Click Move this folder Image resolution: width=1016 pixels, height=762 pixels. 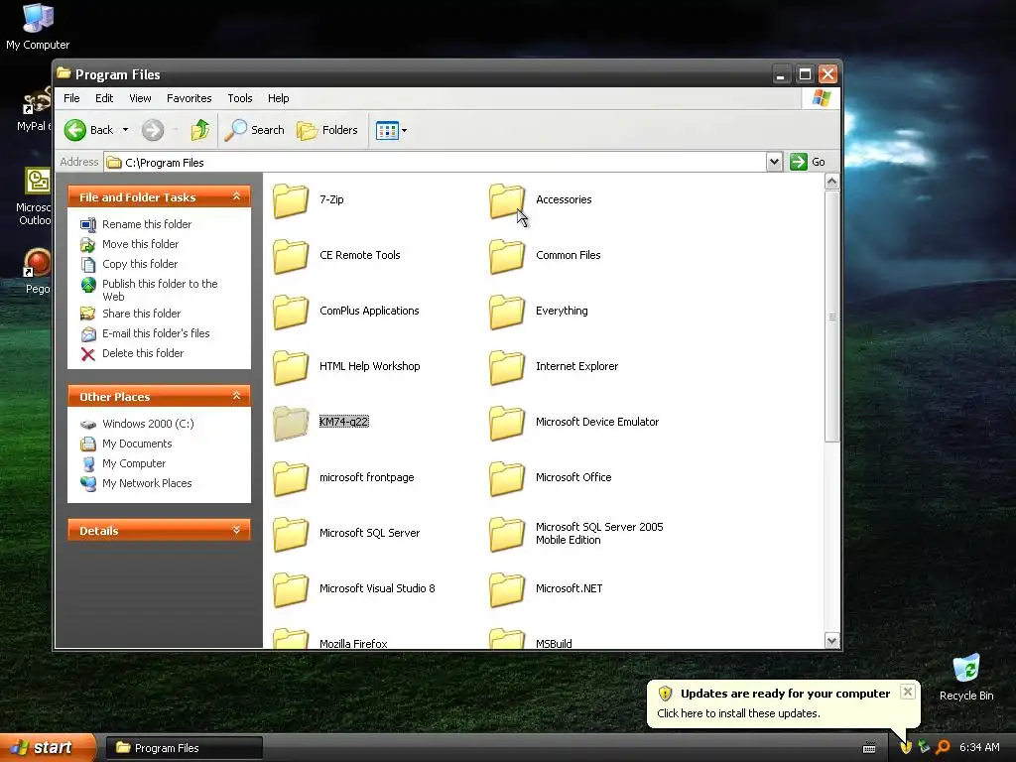(x=140, y=244)
